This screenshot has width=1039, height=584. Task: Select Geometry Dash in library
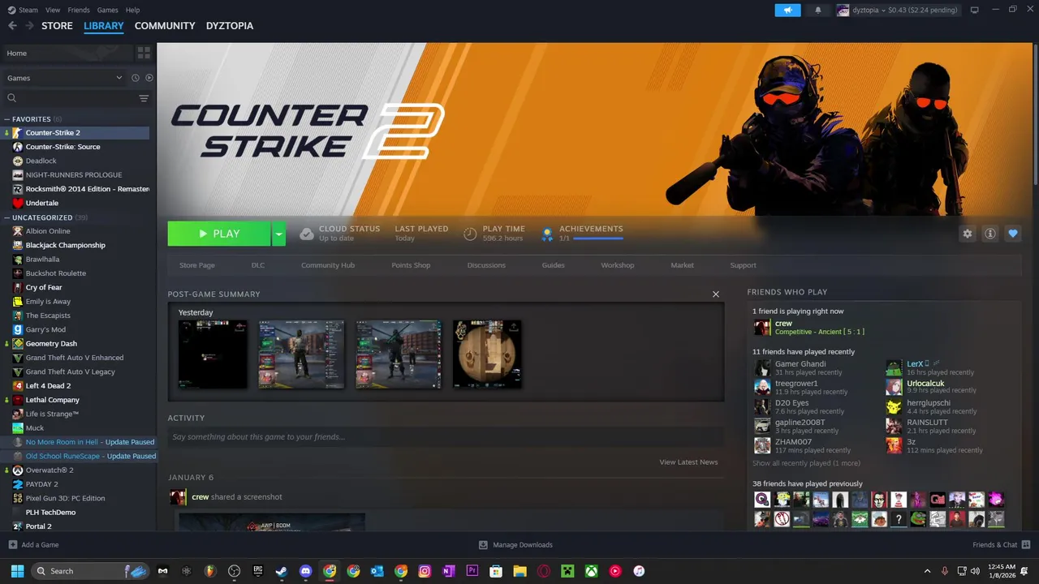[x=50, y=343]
